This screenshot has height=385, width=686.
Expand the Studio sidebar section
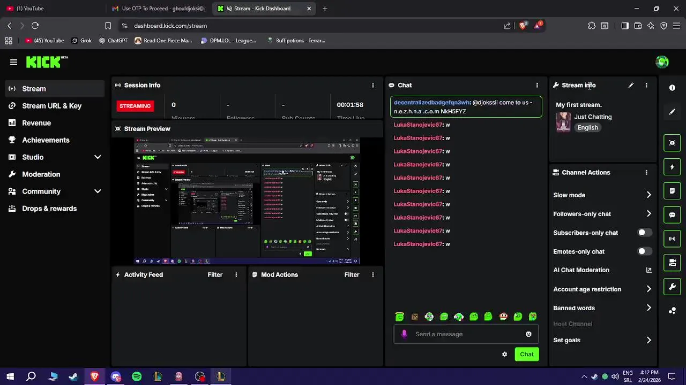(x=98, y=157)
